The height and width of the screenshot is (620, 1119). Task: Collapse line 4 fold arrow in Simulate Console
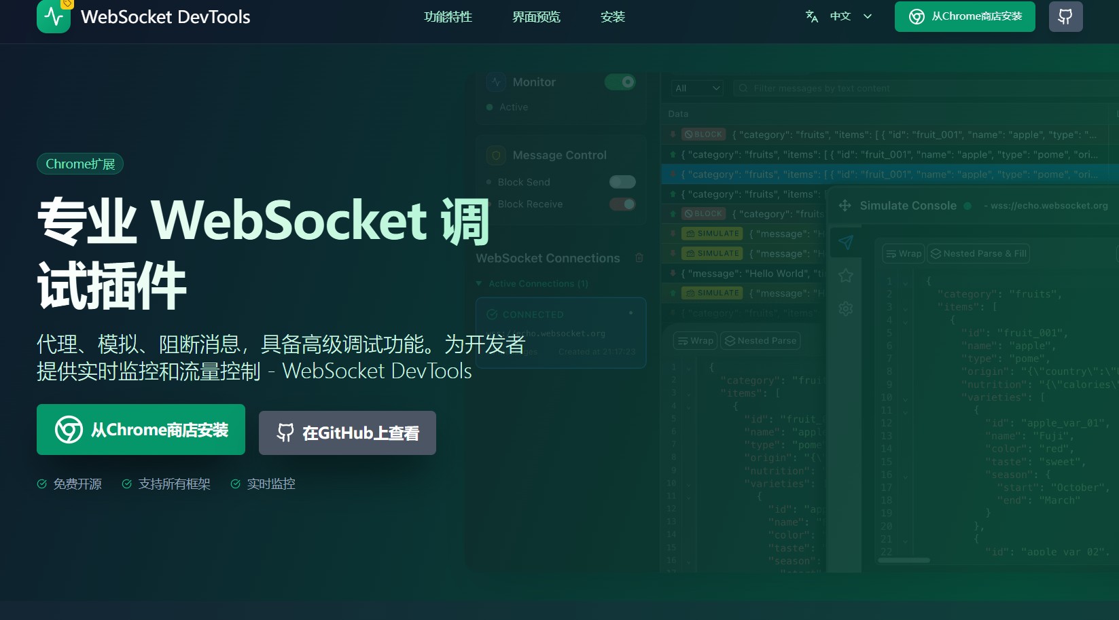coord(905,321)
